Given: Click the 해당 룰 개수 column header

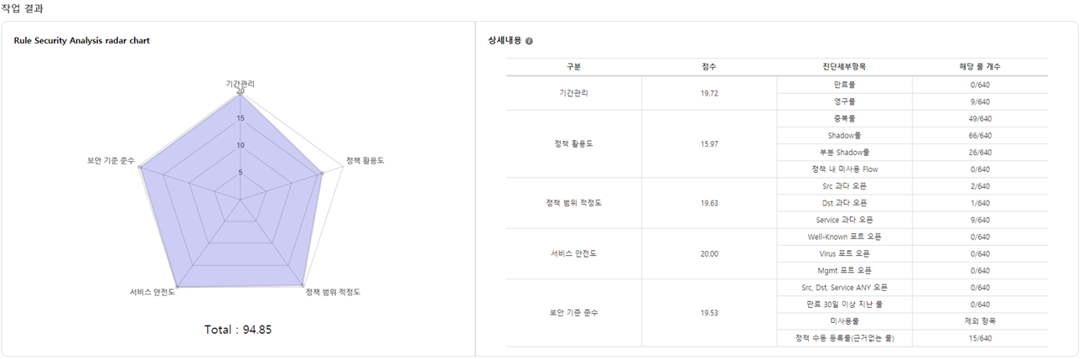Looking at the screenshot, I should click(x=980, y=66).
